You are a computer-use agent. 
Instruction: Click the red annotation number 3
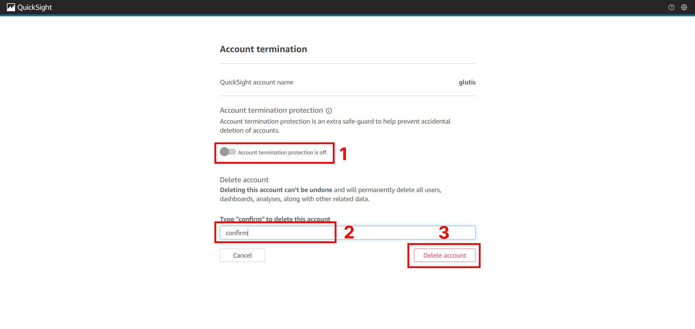point(444,233)
